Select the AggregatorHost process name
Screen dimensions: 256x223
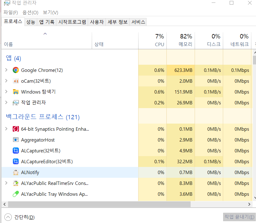tap(38, 140)
